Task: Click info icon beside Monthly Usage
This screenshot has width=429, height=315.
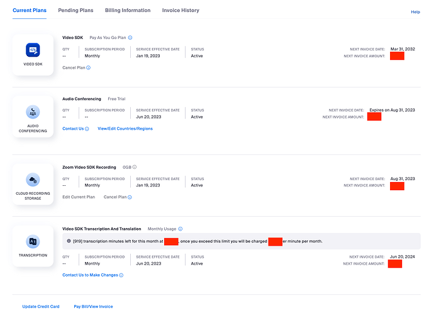Action: (181, 229)
